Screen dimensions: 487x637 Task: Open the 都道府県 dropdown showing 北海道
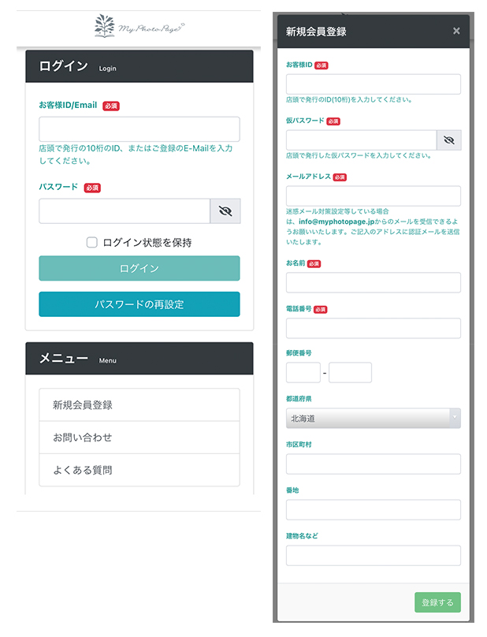pos(373,419)
